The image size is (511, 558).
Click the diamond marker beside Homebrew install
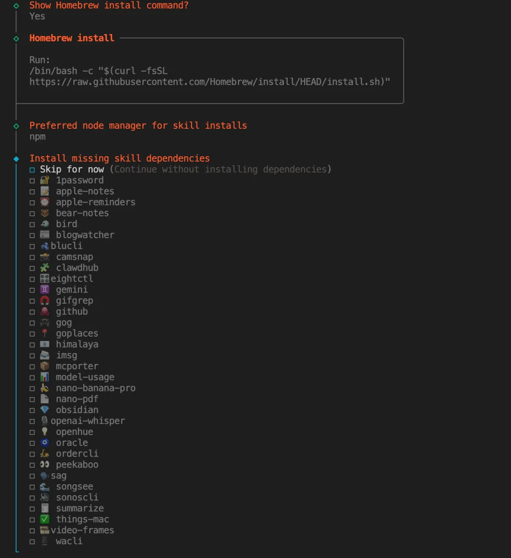[17, 38]
